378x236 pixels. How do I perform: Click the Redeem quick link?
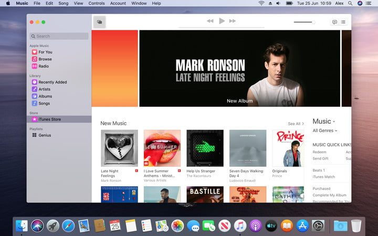pyautogui.click(x=320, y=152)
